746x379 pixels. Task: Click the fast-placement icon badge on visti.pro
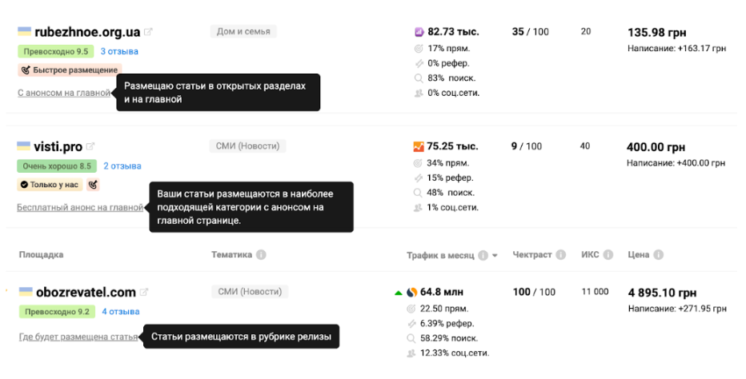point(93,185)
